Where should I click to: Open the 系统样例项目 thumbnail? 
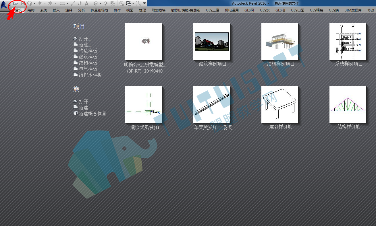tap(348, 42)
